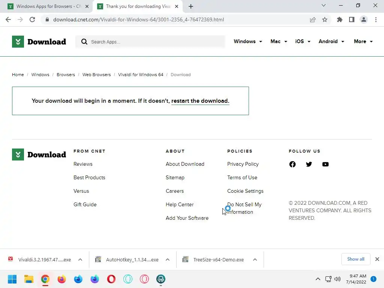This screenshot has height=288, width=384.
Task: Open options for Vivaldi download item
Action: click(80, 259)
